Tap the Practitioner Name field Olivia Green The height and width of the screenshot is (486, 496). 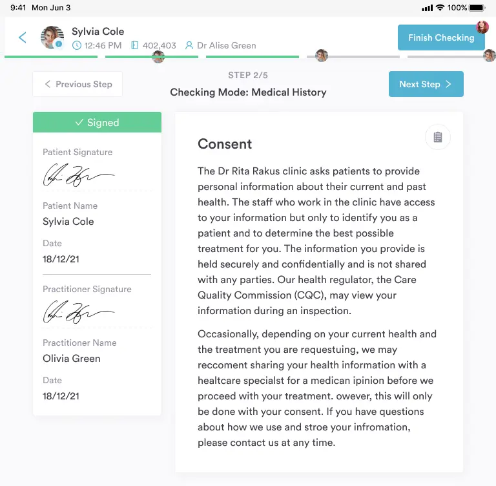coord(72,359)
